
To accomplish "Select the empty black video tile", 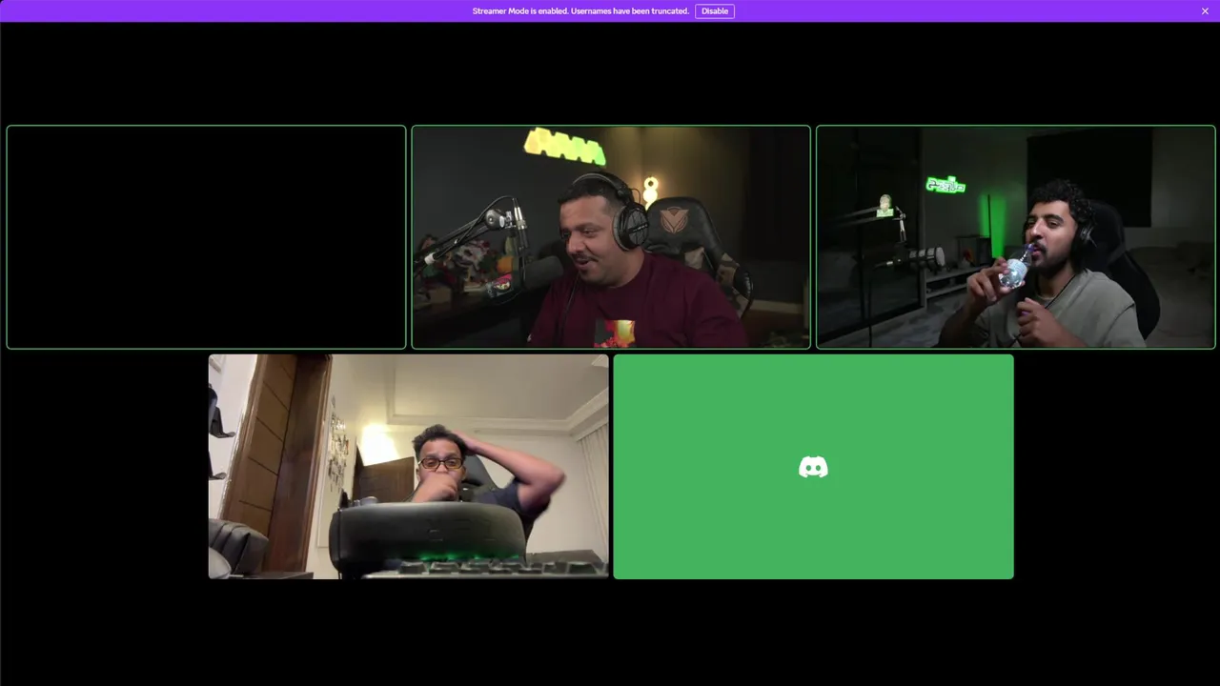I will click(206, 237).
